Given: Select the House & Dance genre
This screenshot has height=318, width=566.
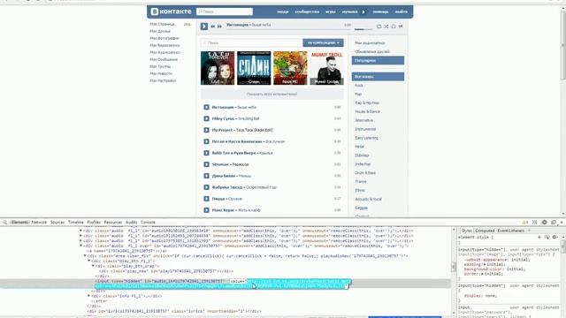Looking at the screenshot, I should pos(367,112).
